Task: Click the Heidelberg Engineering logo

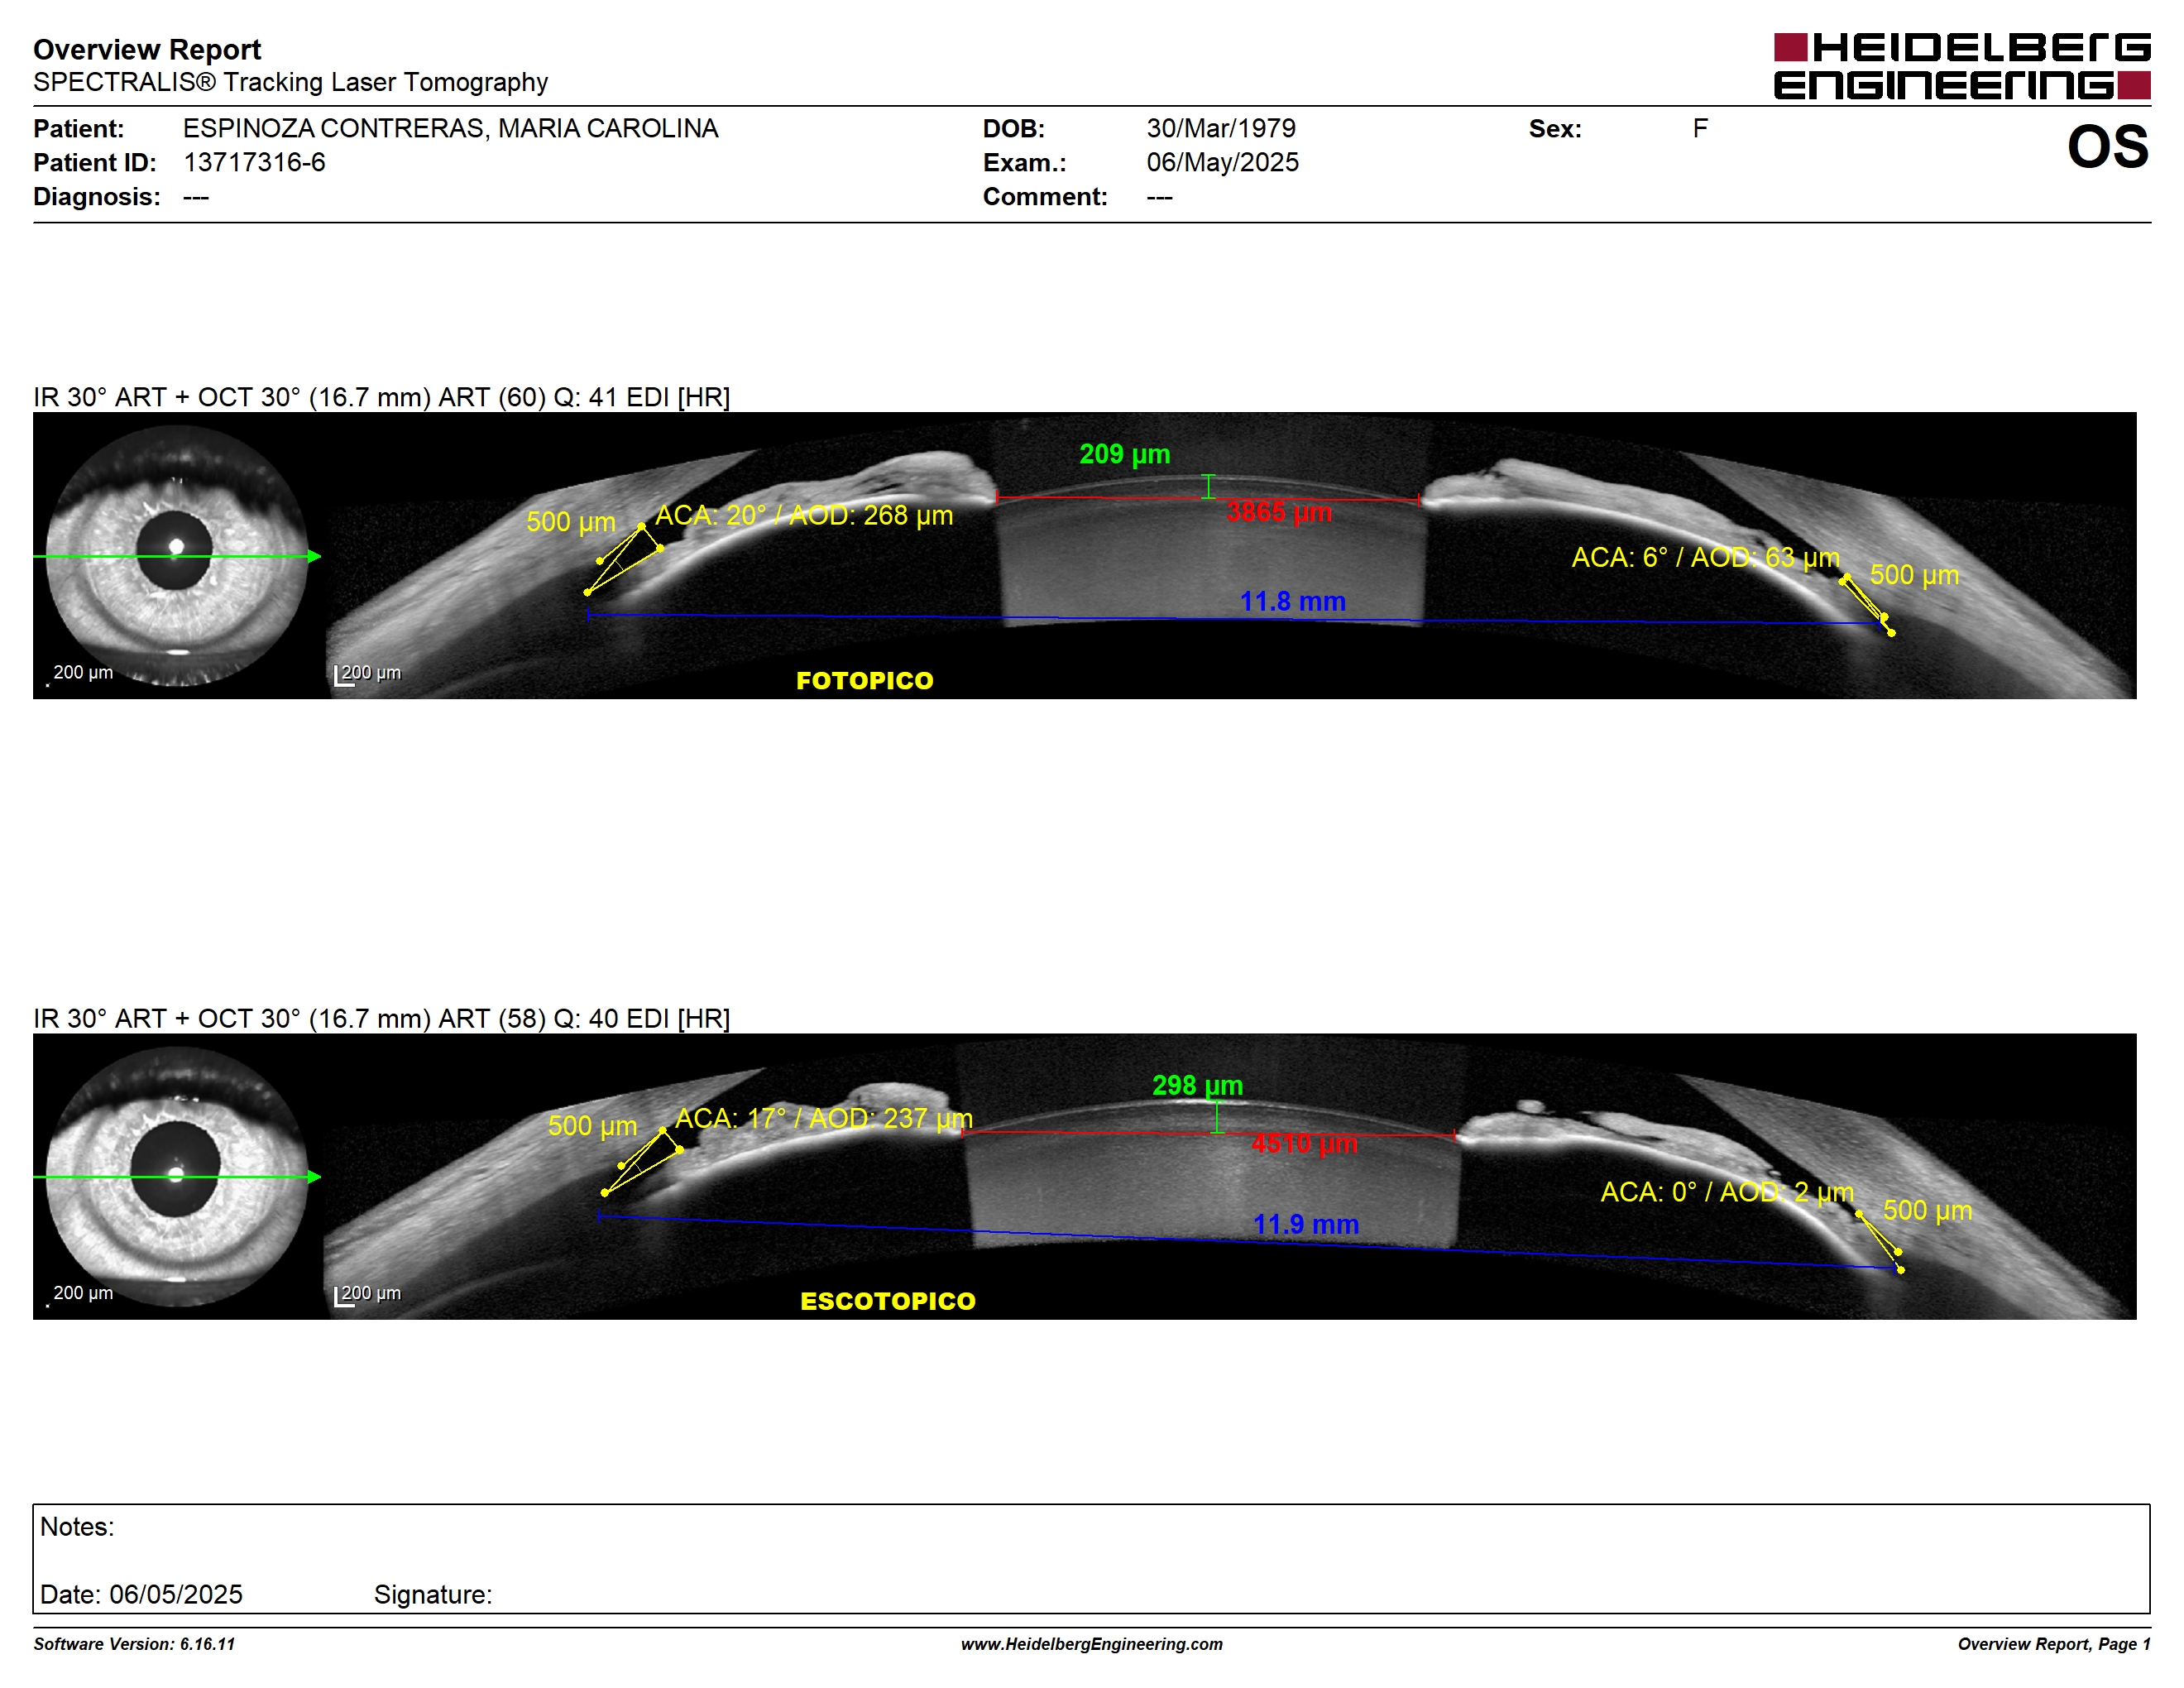Action: point(1961,66)
